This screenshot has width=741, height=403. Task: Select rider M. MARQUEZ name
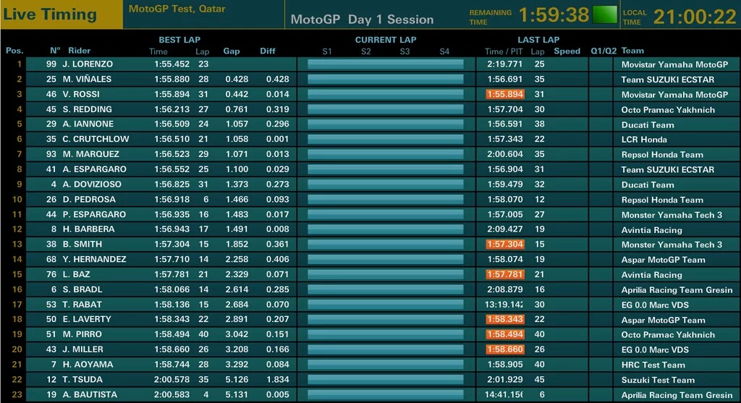[x=90, y=154]
